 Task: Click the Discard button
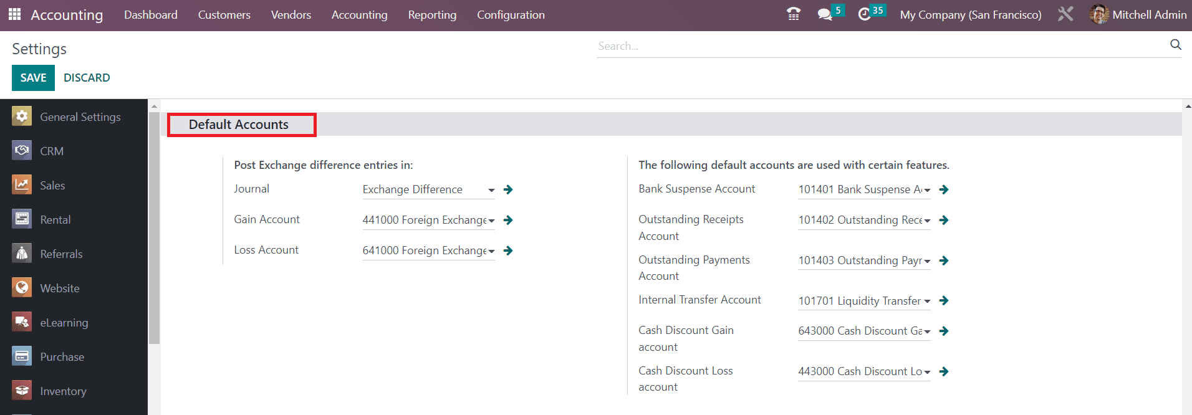(87, 78)
